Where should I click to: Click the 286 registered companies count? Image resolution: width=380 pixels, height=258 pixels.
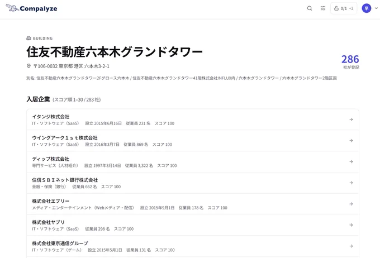350,59
